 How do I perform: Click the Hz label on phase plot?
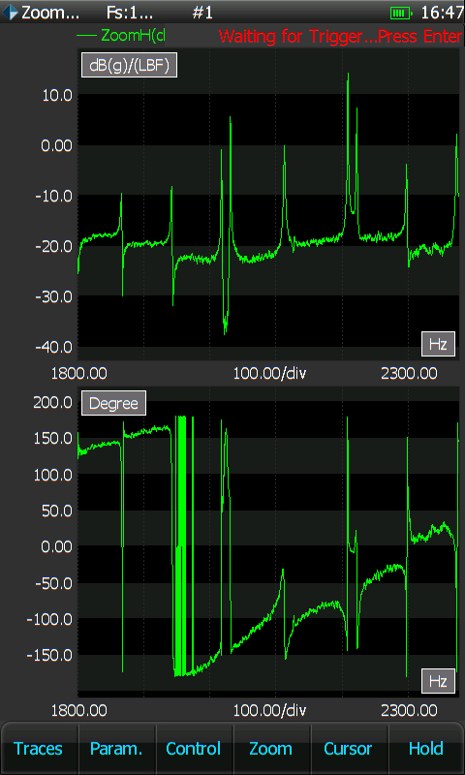tap(438, 682)
